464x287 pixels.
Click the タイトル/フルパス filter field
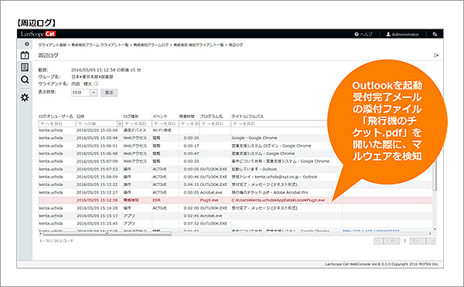click(x=278, y=123)
